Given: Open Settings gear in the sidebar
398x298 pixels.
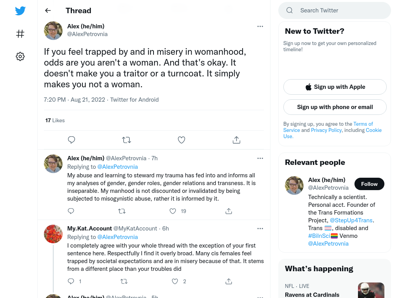Looking at the screenshot, I should pos(20,56).
